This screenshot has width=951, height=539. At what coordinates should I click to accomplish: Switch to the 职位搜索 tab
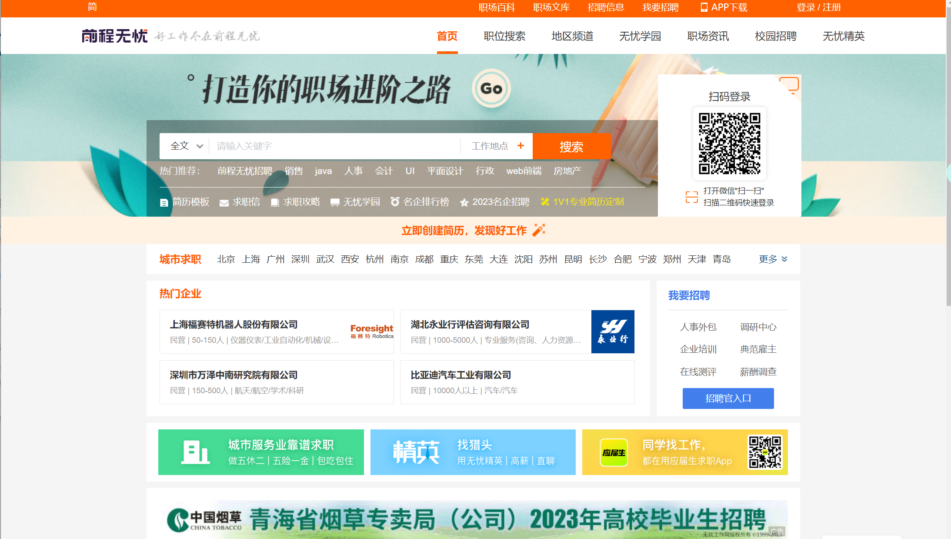504,36
